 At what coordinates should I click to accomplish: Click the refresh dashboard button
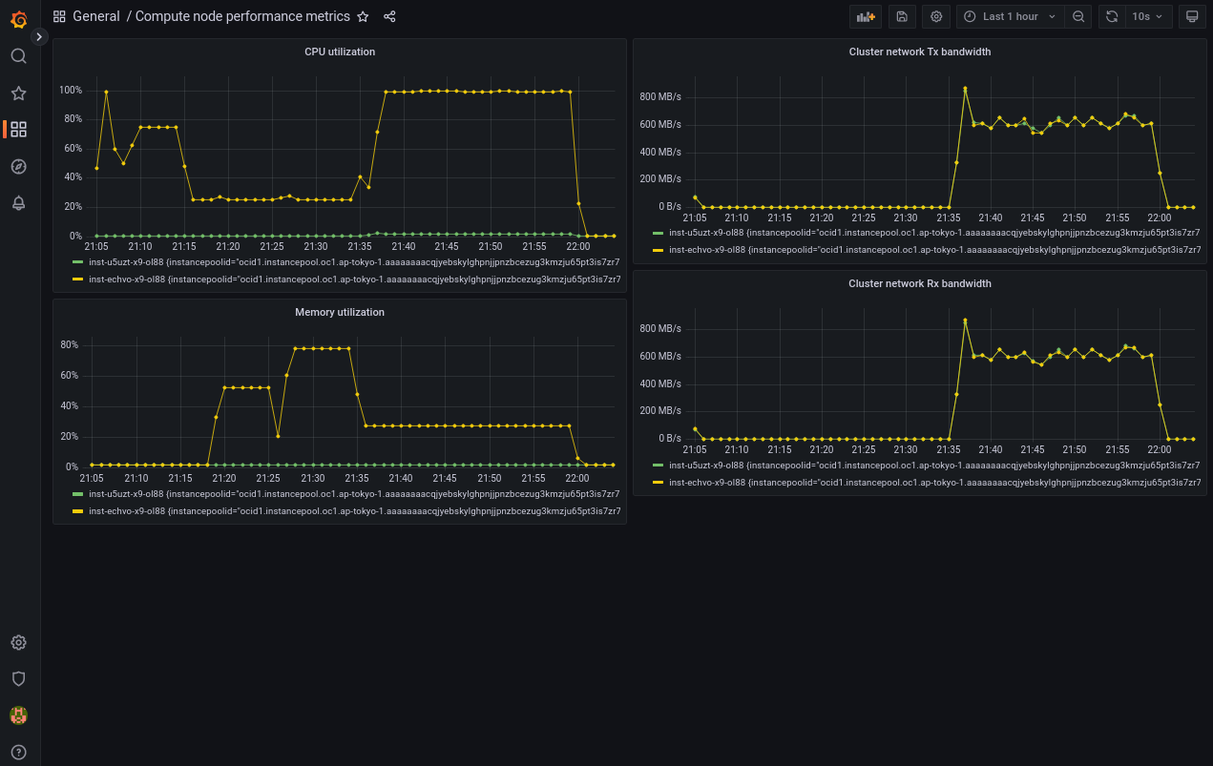(x=1112, y=16)
